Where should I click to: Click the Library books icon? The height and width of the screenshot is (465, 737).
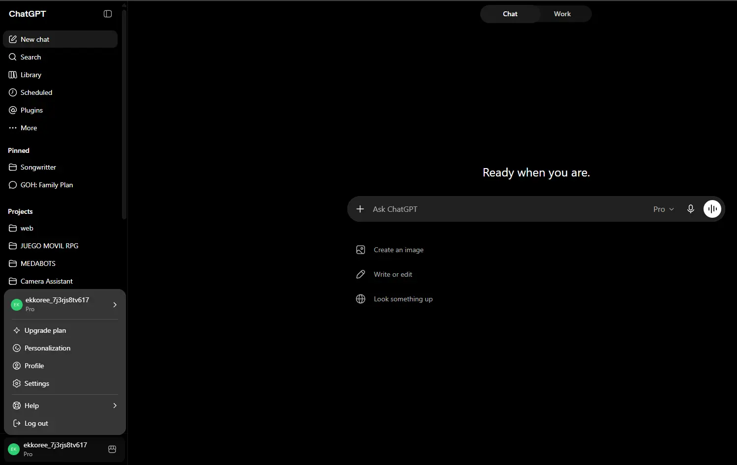click(x=13, y=75)
